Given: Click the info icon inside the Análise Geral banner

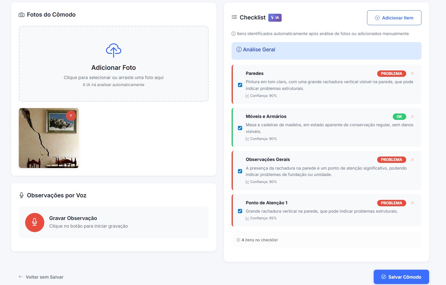Looking at the screenshot, I should click(240, 49).
